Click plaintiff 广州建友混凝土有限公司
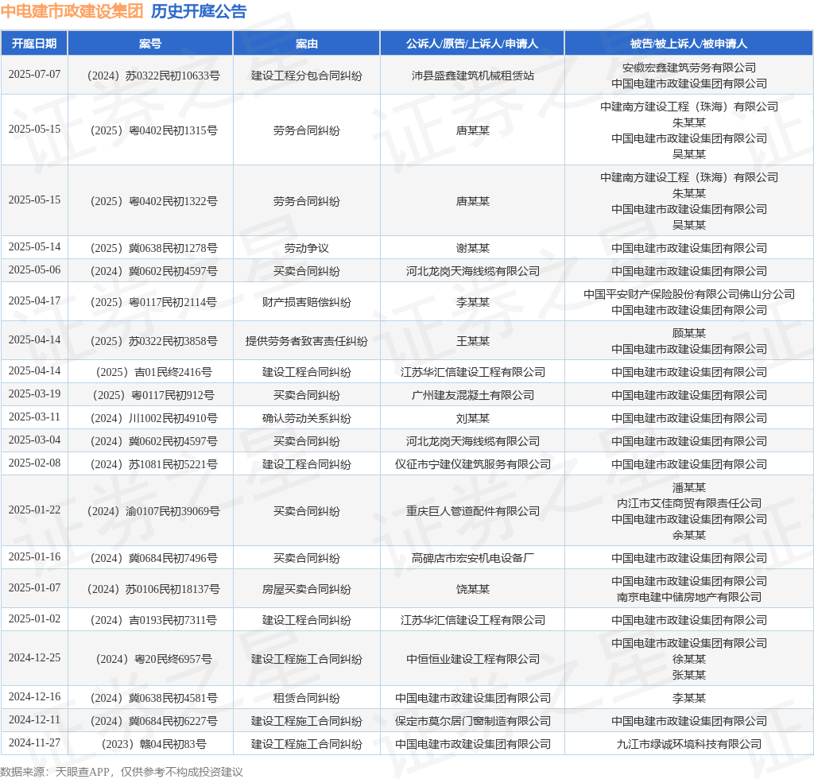Image resolution: width=814 pixels, height=779 pixels. click(x=472, y=395)
